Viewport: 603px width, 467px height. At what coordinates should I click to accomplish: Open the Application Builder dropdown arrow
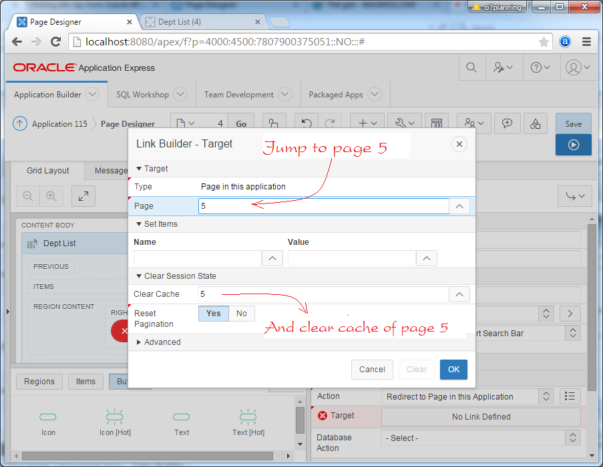point(92,94)
